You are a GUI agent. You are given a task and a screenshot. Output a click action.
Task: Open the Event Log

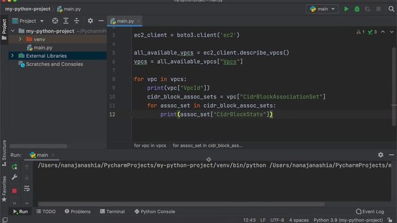click(x=370, y=212)
